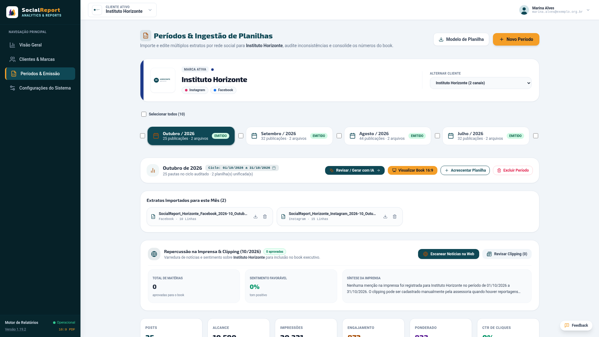This screenshot has width=599, height=337.
Task: Click the Facebook extract document icon
Action: click(153, 217)
